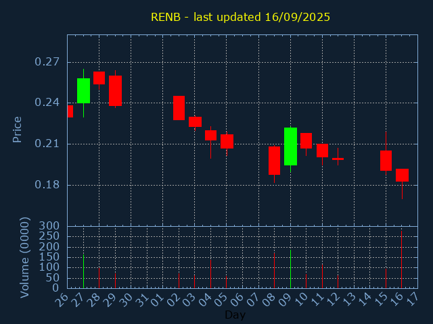This screenshot has height=324, width=433.
Task: Click the 200 volume axis label
Action: pos(49,246)
